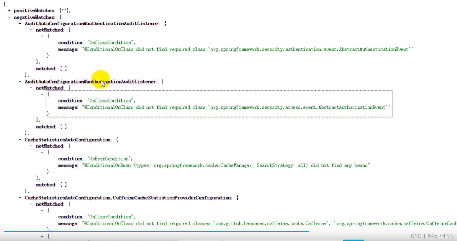This screenshot has height=241, width=457.
Task: Click the 'condition' key above the AbstractAuthenticationEvent message
Action: 70,43
